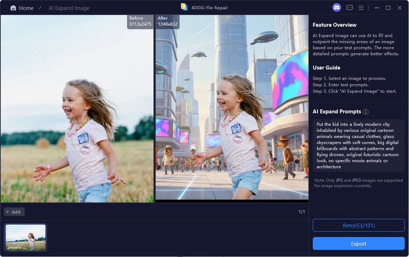
Task: Click the info icon beside AI Expand Prompts
Action: click(366, 112)
